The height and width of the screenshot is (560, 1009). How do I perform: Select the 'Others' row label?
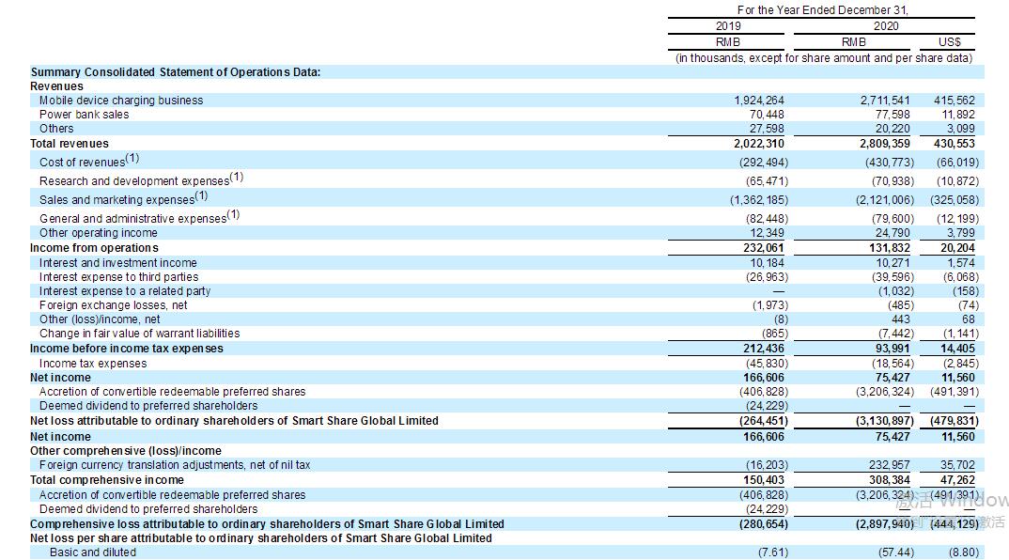(x=56, y=129)
